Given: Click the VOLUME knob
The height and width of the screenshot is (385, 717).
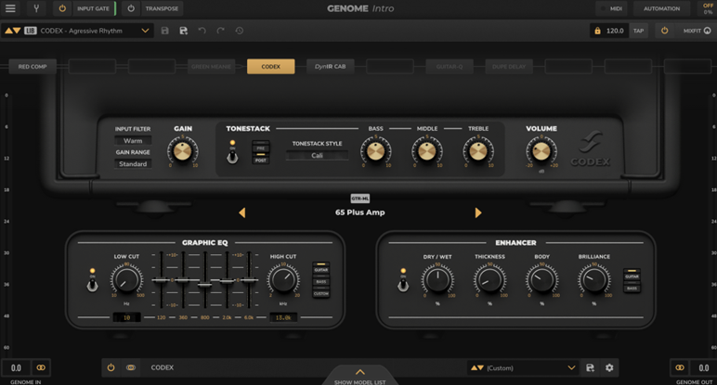Looking at the screenshot, I should (x=541, y=150).
